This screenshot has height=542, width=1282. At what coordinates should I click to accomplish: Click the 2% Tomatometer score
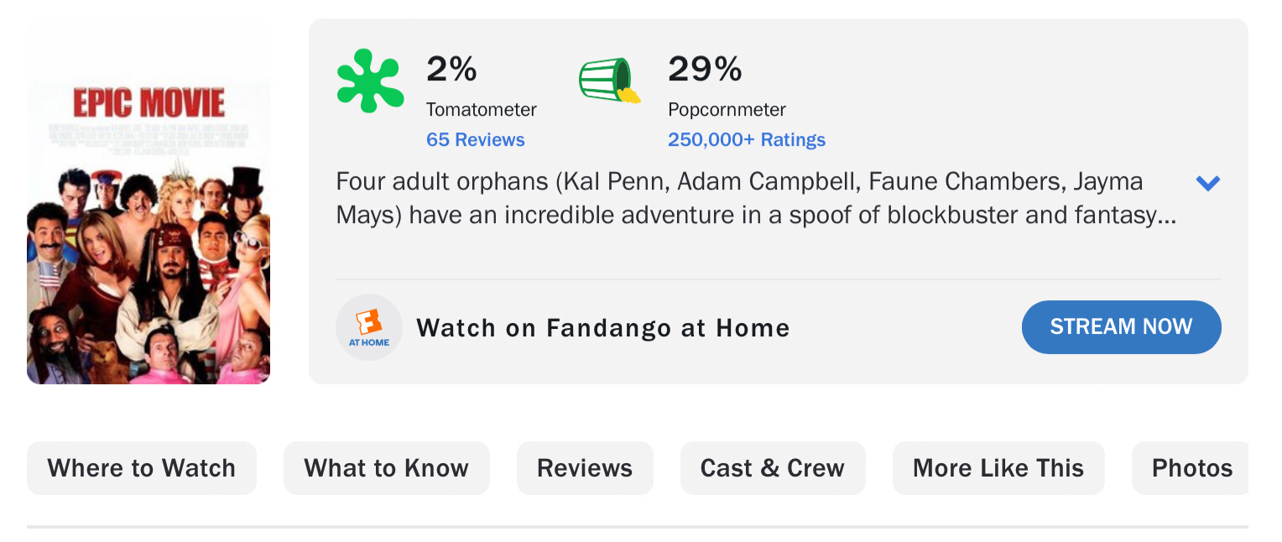451,69
